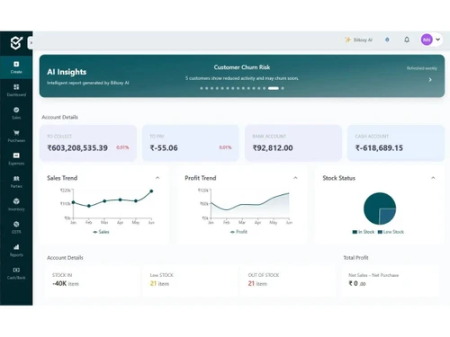Open notifications bell
The image size is (450, 337).
click(x=407, y=40)
